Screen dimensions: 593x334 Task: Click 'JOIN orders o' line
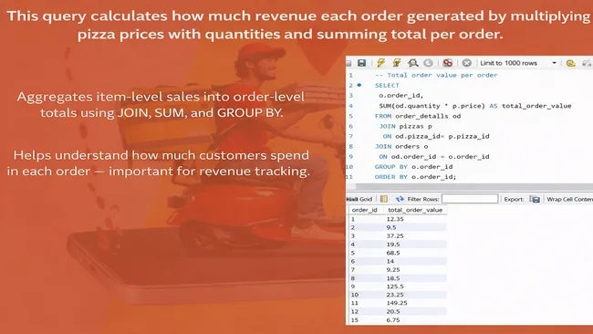pos(401,146)
